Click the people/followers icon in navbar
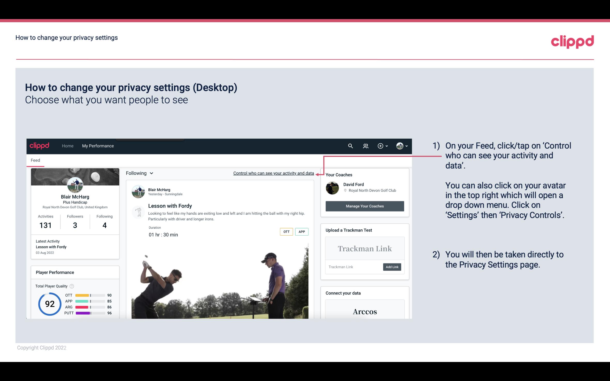This screenshot has height=381, width=610. click(365, 146)
